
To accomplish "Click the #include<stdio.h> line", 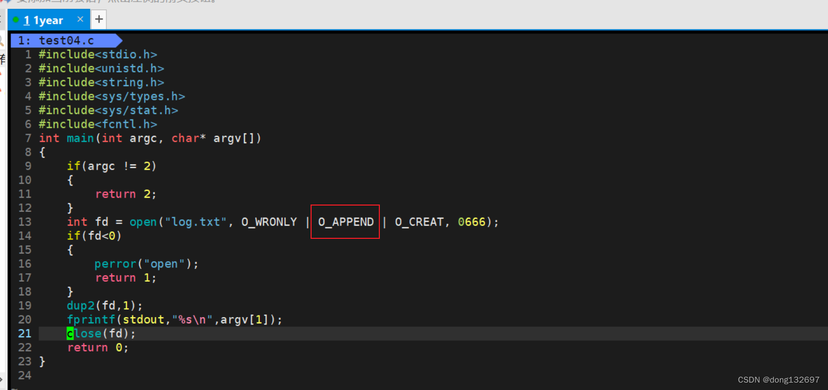I will [x=98, y=54].
